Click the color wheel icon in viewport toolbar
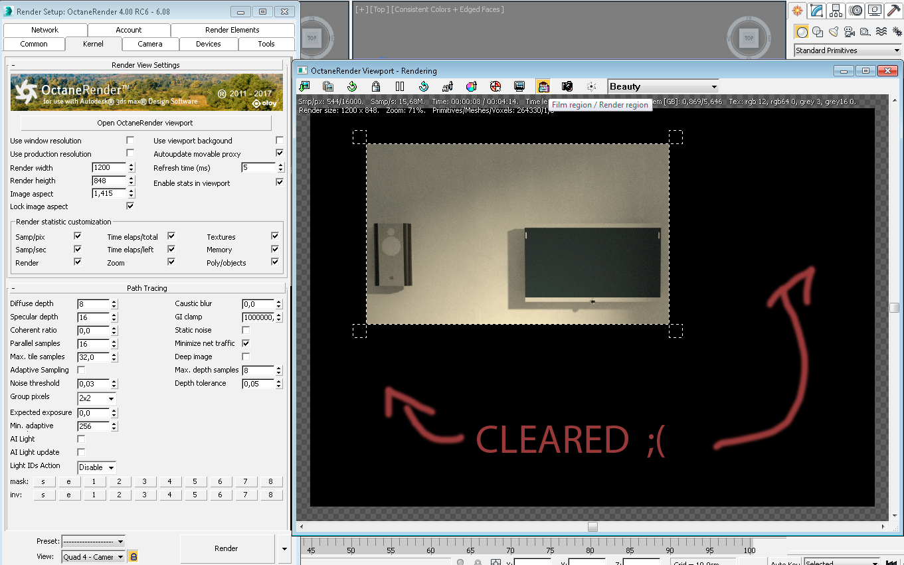Viewport: 904px width, 565px height. click(472, 86)
